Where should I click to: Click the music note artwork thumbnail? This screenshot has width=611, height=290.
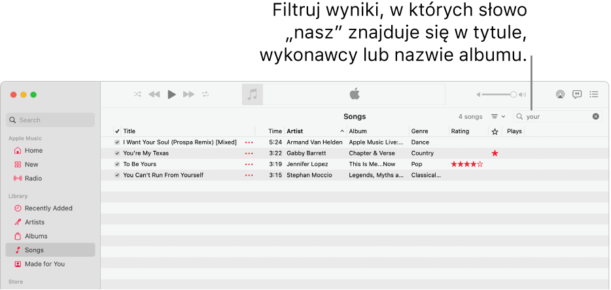(253, 95)
